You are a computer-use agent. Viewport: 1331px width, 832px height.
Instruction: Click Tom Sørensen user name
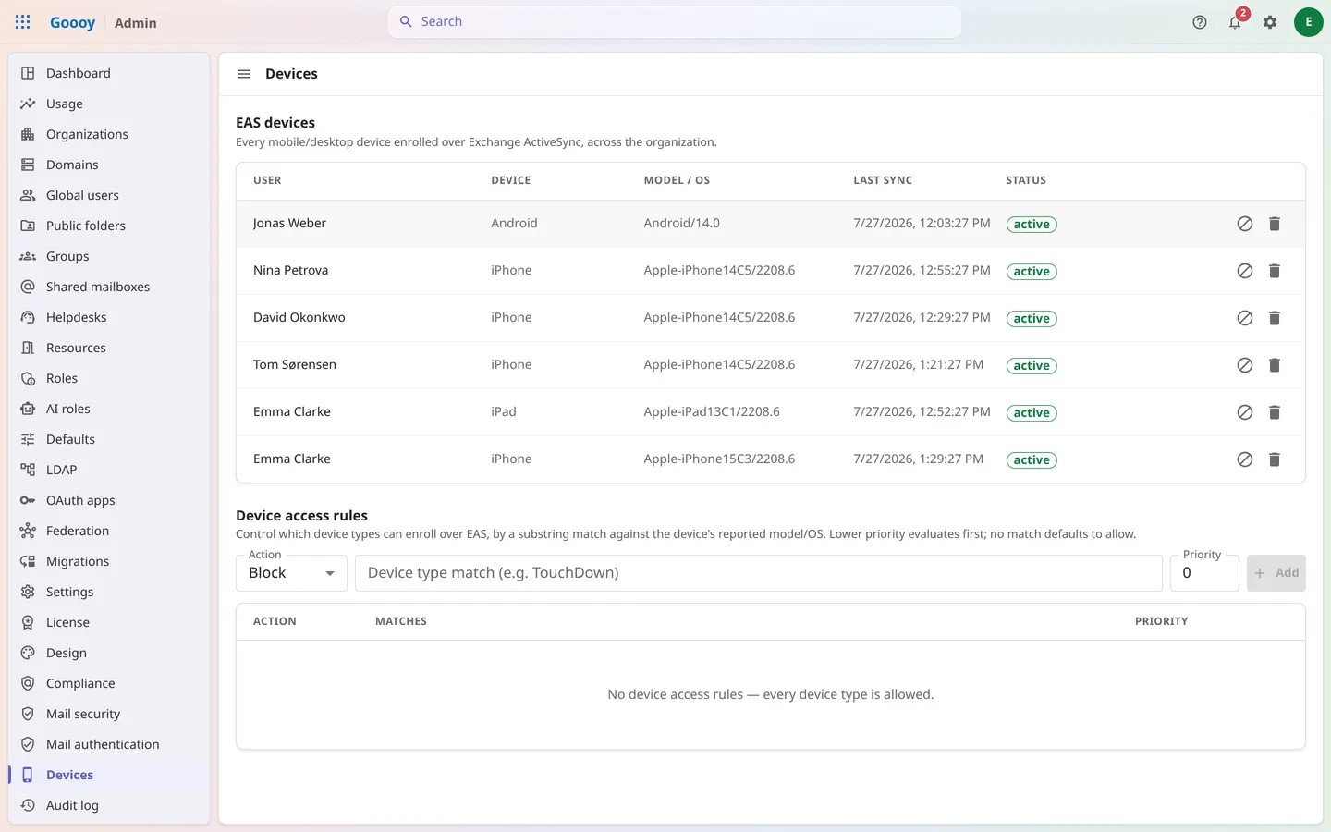coord(295,365)
